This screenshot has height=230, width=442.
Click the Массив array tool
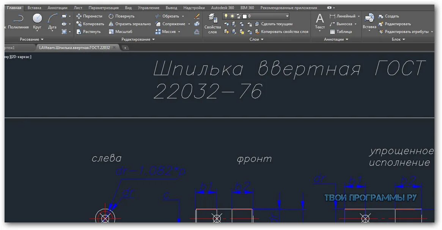click(166, 31)
